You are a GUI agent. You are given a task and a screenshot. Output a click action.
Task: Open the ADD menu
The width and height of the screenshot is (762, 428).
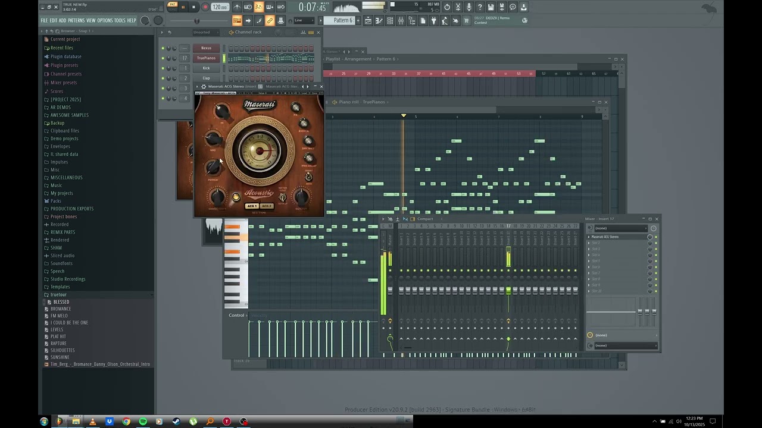[x=63, y=20]
